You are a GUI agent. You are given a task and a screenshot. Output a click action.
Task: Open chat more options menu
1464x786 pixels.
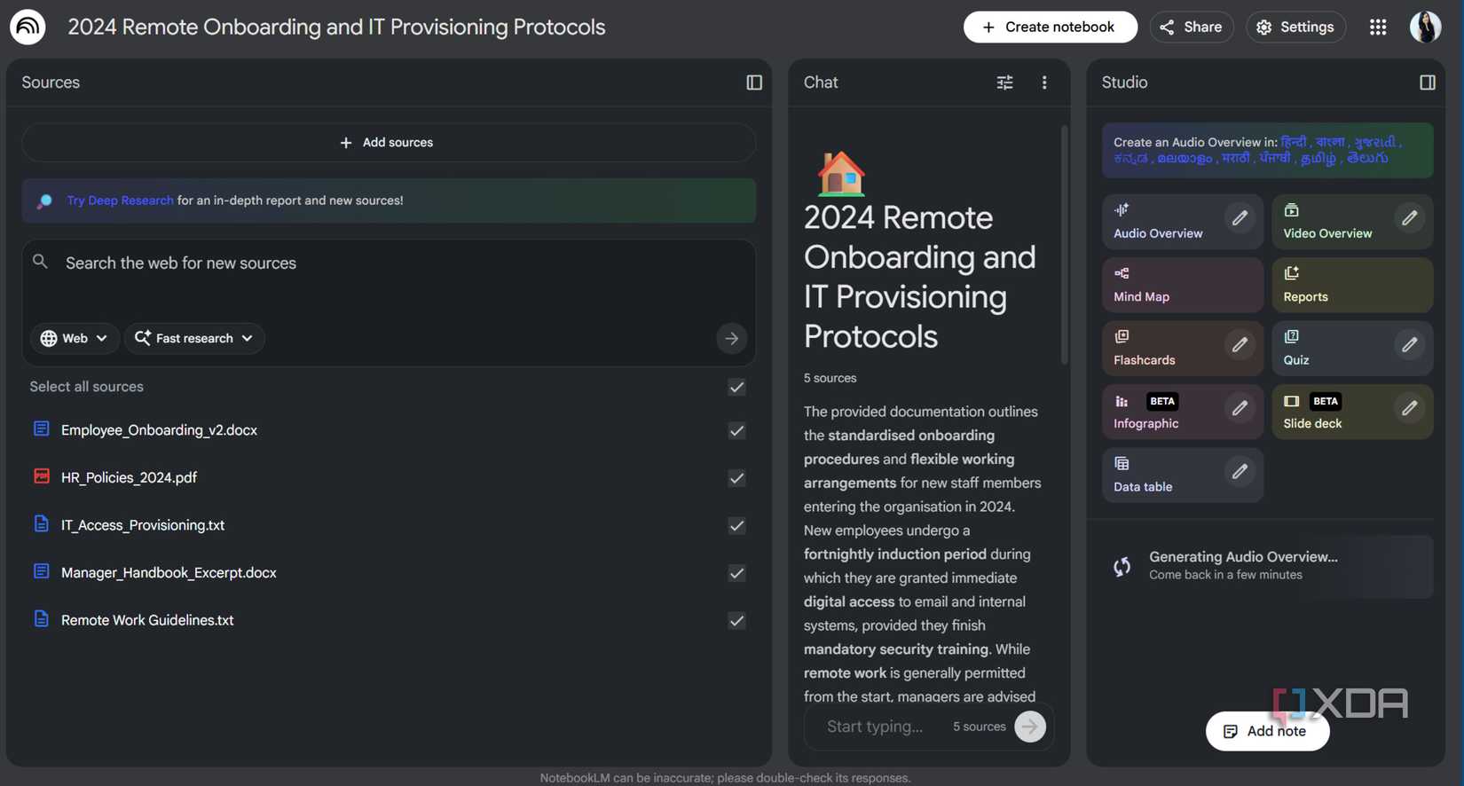pos(1044,83)
